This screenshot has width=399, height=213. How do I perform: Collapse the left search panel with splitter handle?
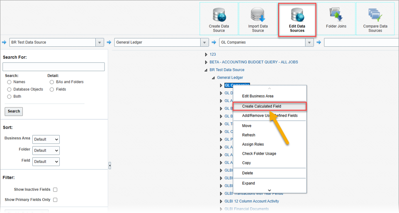pyautogui.click(x=109, y=165)
